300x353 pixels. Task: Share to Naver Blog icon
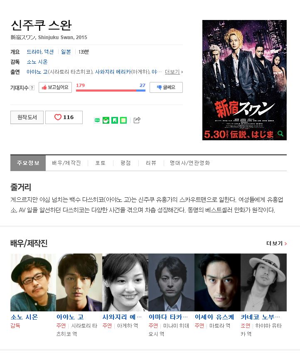(97, 120)
